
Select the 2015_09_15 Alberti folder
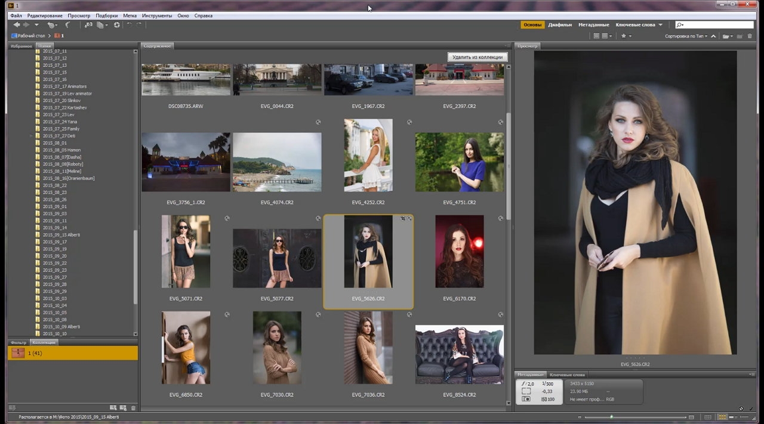click(60, 235)
